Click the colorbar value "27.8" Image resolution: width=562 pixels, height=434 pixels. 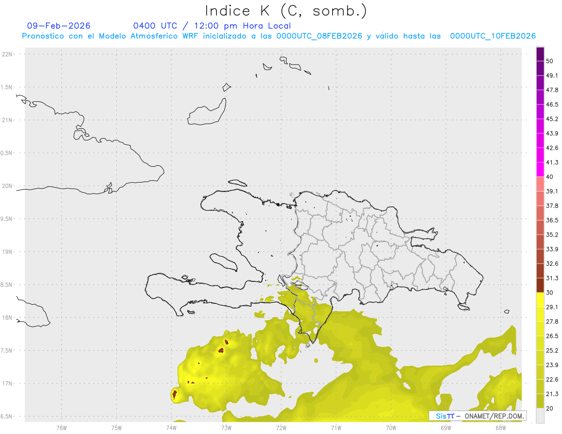pyautogui.click(x=552, y=322)
